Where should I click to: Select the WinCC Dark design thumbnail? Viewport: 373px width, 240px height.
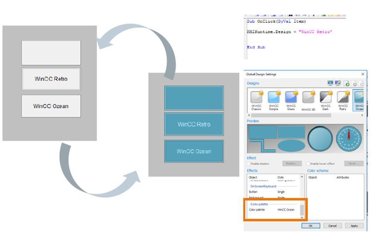tap(326, 100)
